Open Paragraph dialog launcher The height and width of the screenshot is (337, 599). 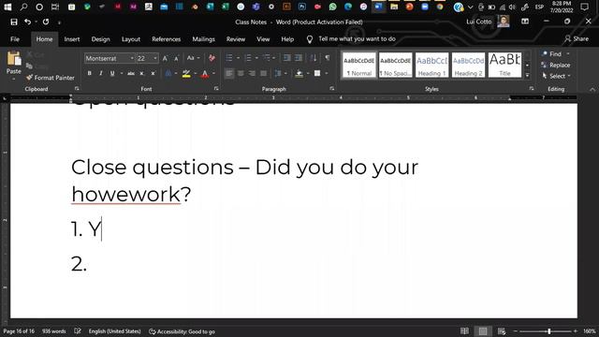tap(332, 88)
